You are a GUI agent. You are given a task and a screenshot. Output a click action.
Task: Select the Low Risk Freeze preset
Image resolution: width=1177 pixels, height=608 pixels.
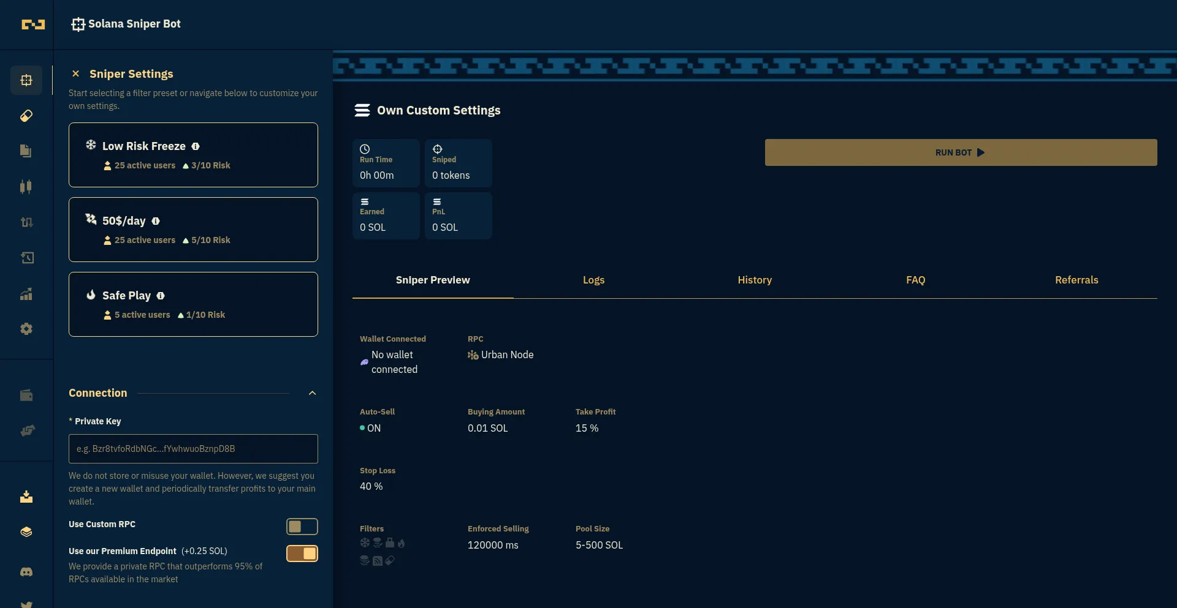click(x=193, y=155)
